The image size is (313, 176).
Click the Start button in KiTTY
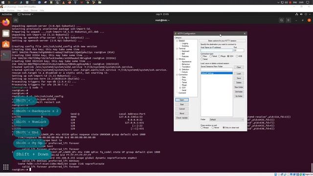point(182,104)
